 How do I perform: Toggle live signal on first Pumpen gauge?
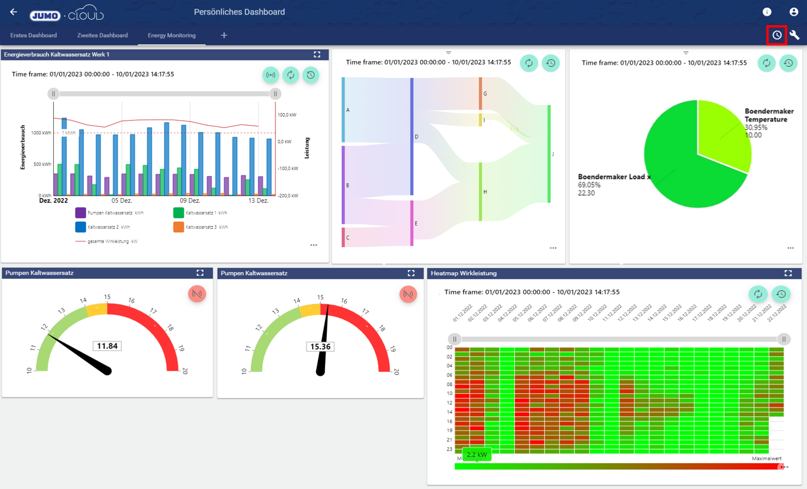click(x=197, y=294)
